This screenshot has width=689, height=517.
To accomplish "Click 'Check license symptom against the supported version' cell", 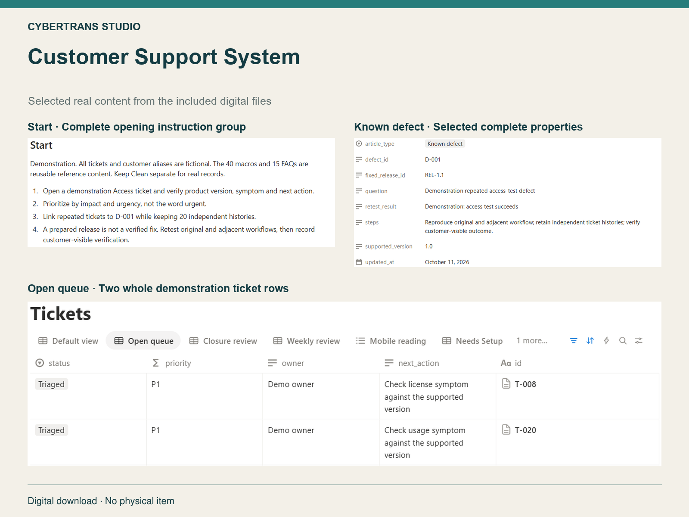I will pyautogui.click(x=437, y=396).
